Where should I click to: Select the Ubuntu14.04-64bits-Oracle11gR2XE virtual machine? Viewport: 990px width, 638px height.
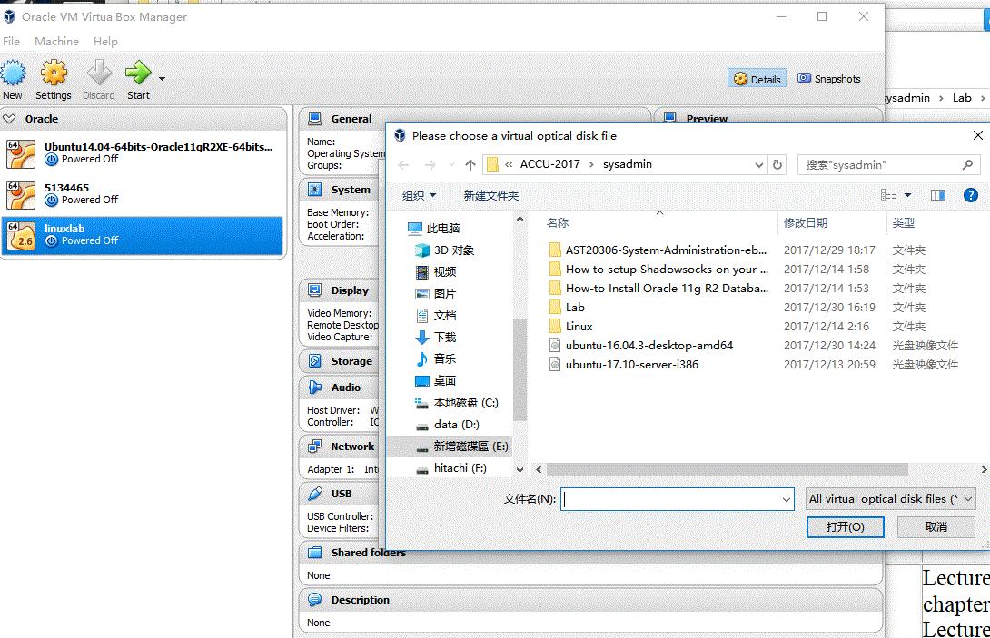click(144, 153)
